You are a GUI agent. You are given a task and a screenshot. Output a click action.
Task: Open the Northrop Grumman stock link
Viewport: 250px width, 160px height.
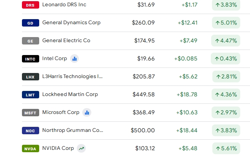point(73,130)
